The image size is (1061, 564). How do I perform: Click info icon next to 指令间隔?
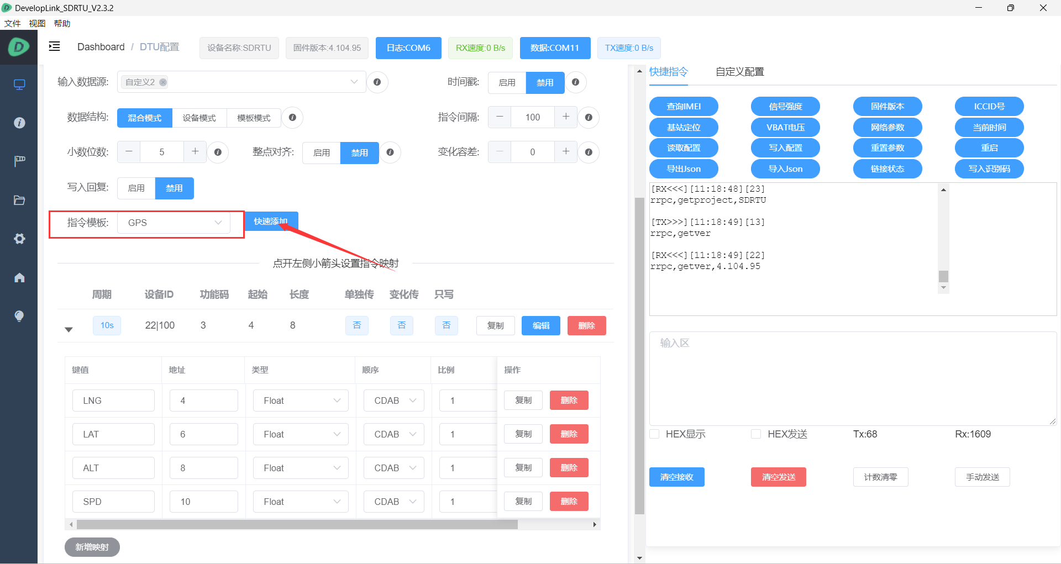(589, 118)
